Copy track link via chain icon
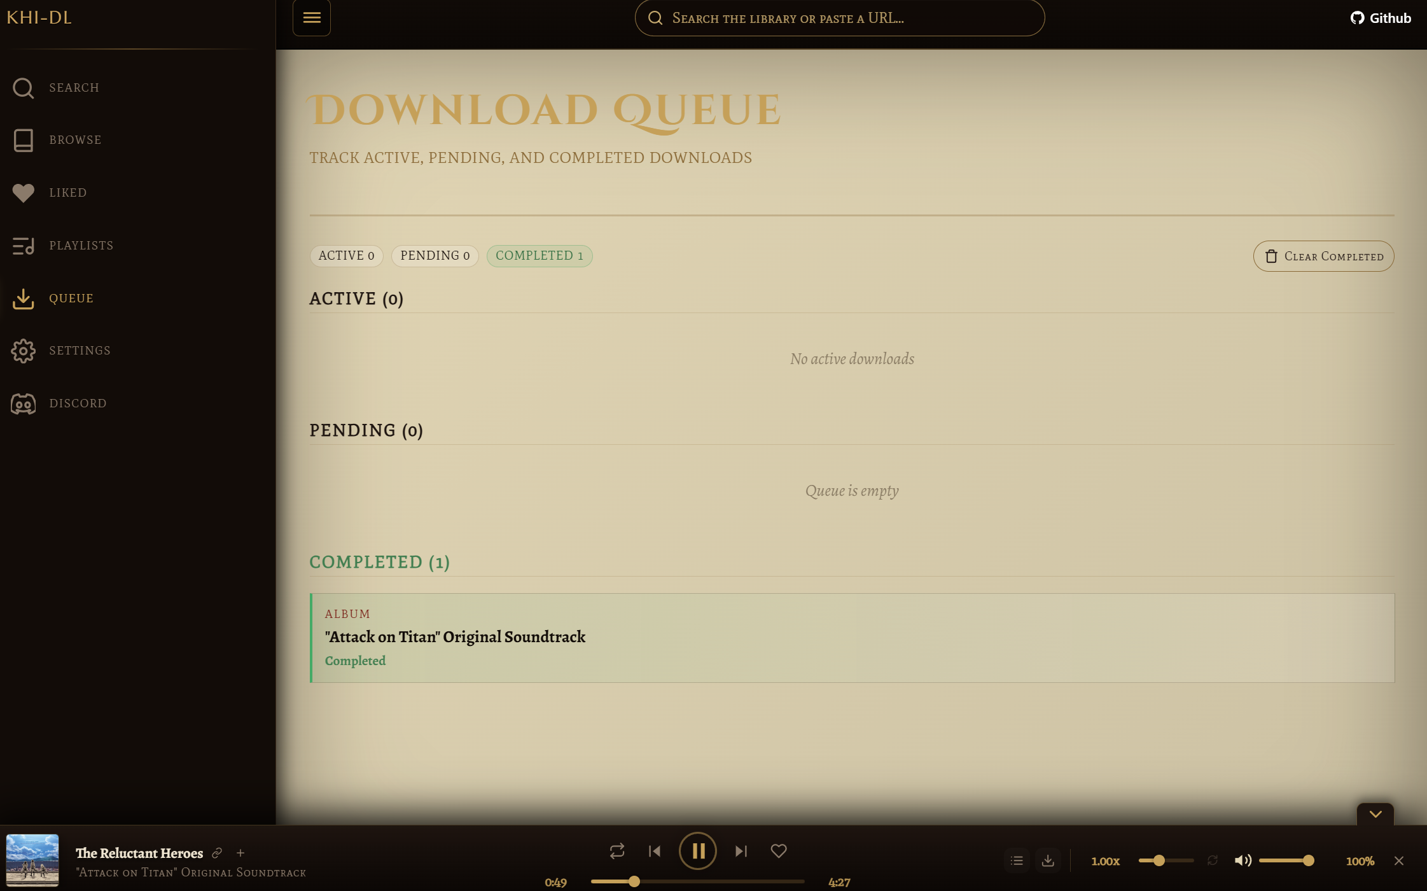 click(217, 853)
